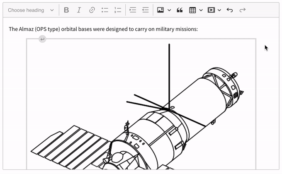282x174 pixels.
Task: Place cursor in the Almaz orbital bases sentence
Action: click(103, 29)
